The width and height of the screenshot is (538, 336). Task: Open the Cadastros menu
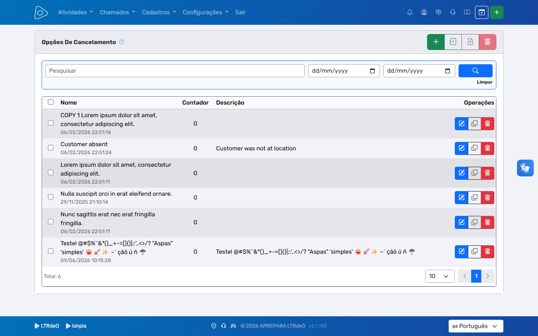coord(159,12)
